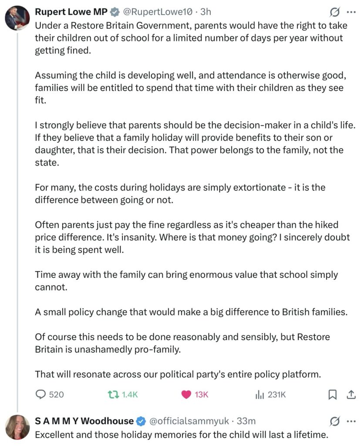Click the reply icon on Rupert Lowe's post

click(40, 395)
